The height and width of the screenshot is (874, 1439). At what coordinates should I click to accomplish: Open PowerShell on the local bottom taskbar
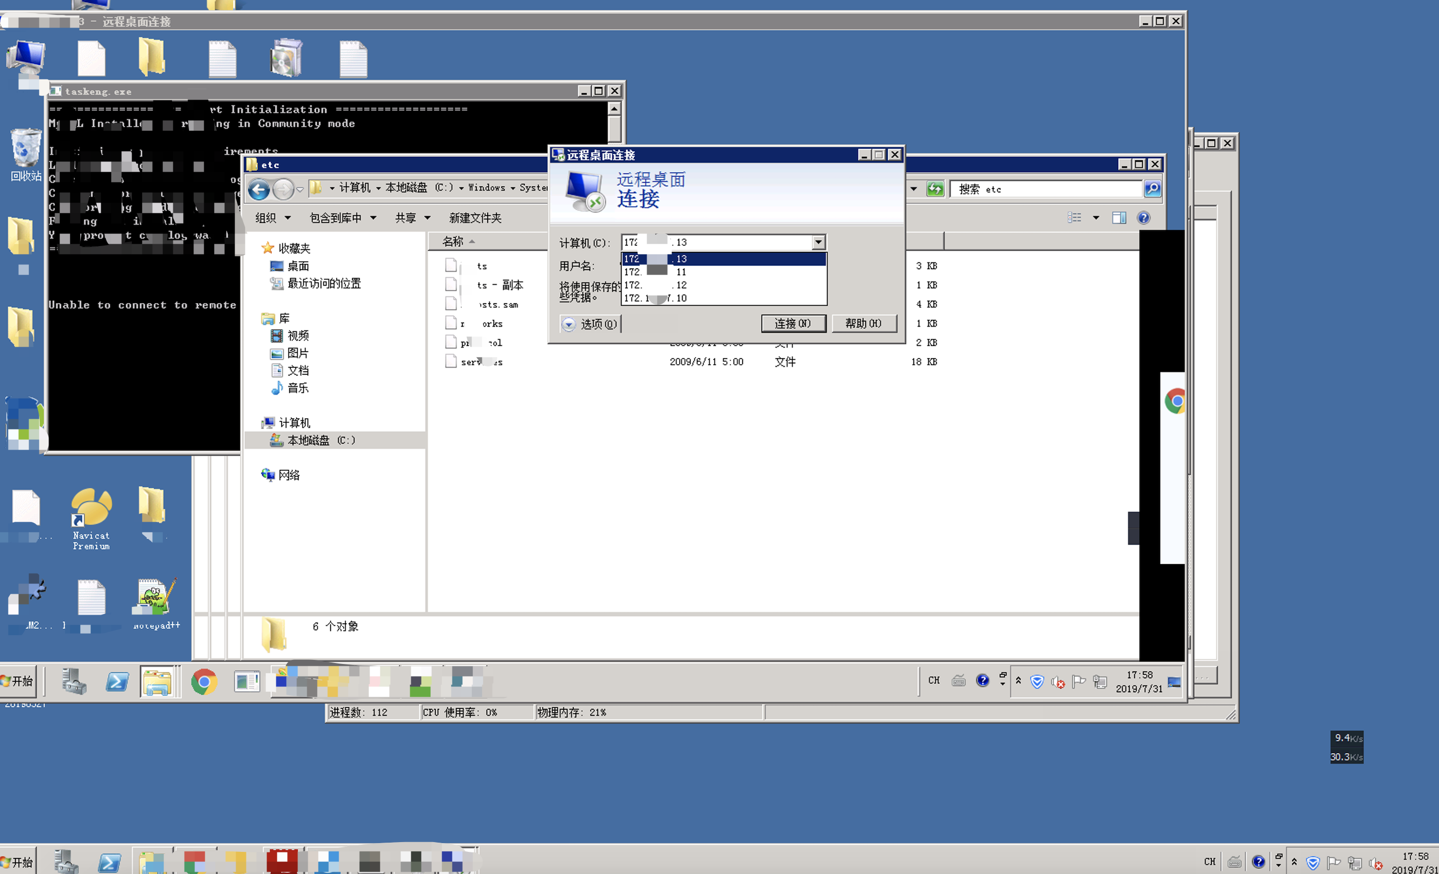coord(109,862)
